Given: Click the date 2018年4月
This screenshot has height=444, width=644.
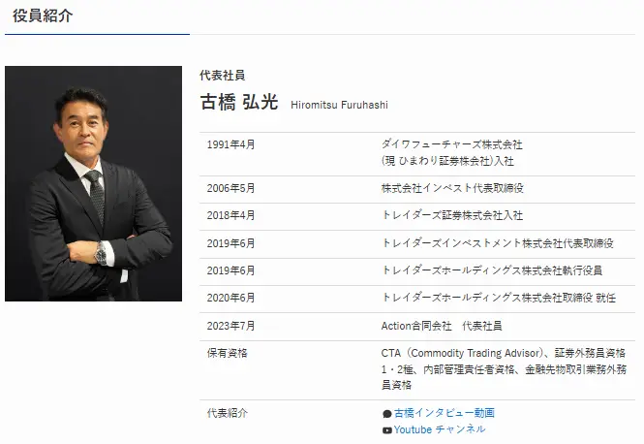Looking at the screenshot, I should (230, 215).
